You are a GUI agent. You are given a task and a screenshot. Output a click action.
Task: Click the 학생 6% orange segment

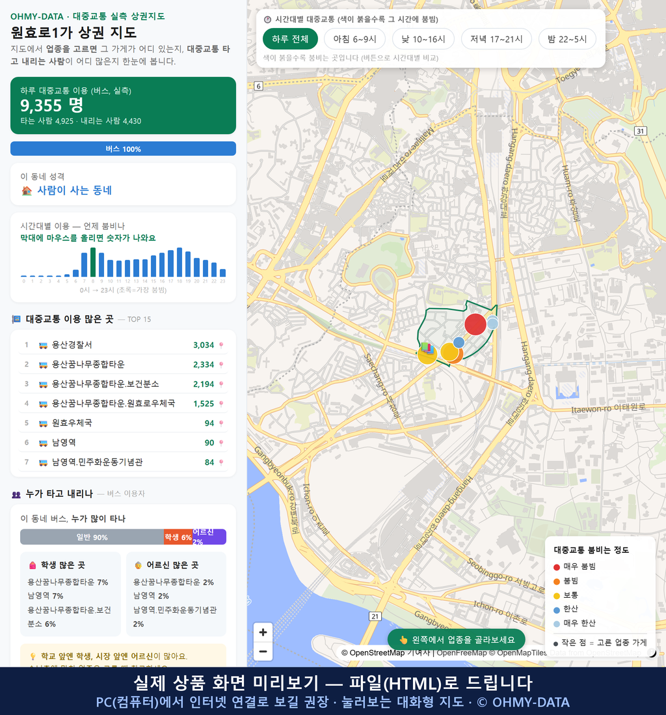pyautogui.click(x=178, y=537)
